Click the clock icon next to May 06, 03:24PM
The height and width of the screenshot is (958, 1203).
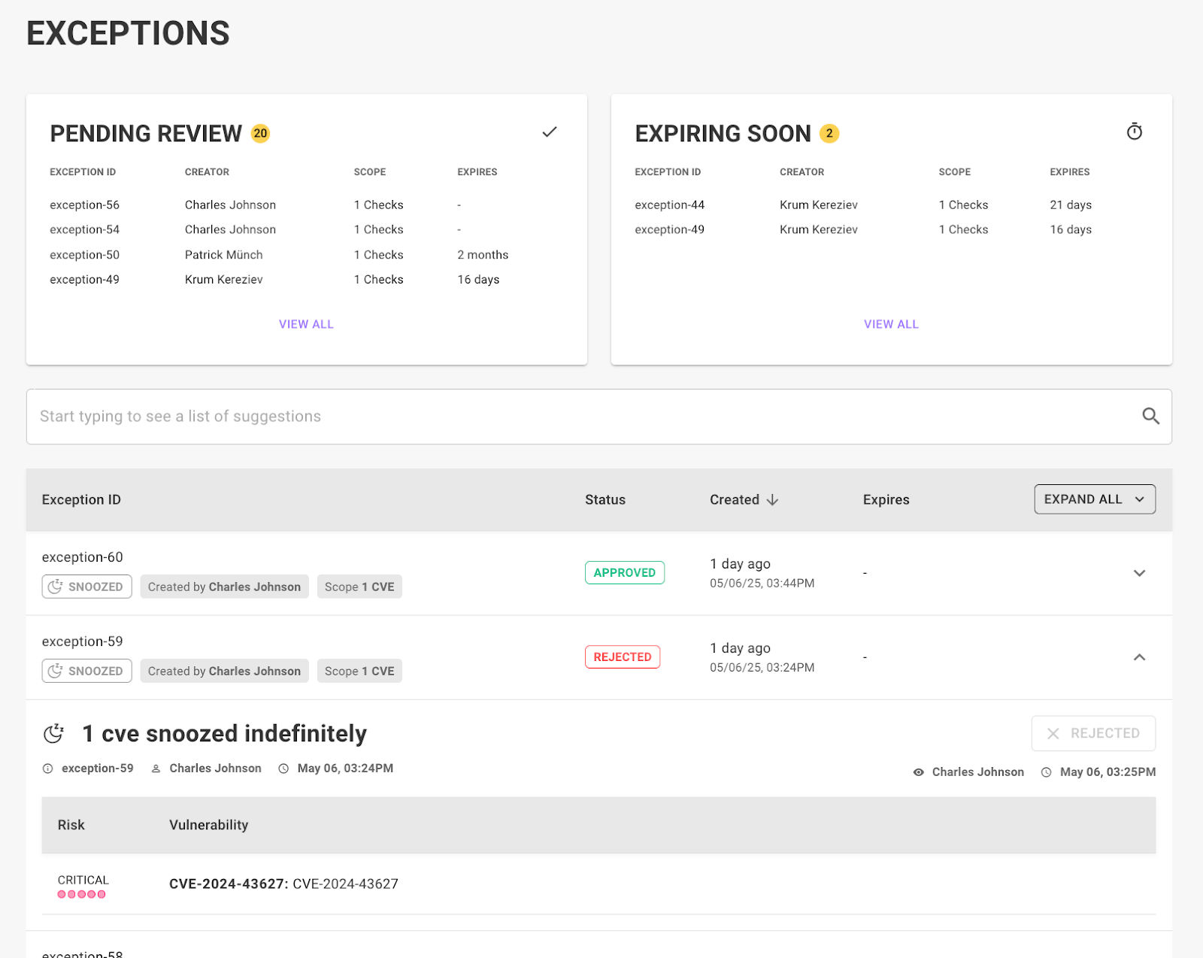click(283, 768)
